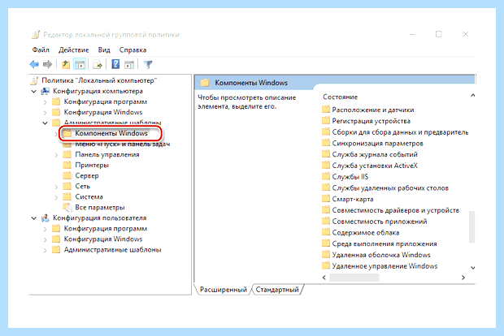Click folder icon beside Содержимое облака
The width and height of the screenshot is (504, 336).
pos(326,232)
